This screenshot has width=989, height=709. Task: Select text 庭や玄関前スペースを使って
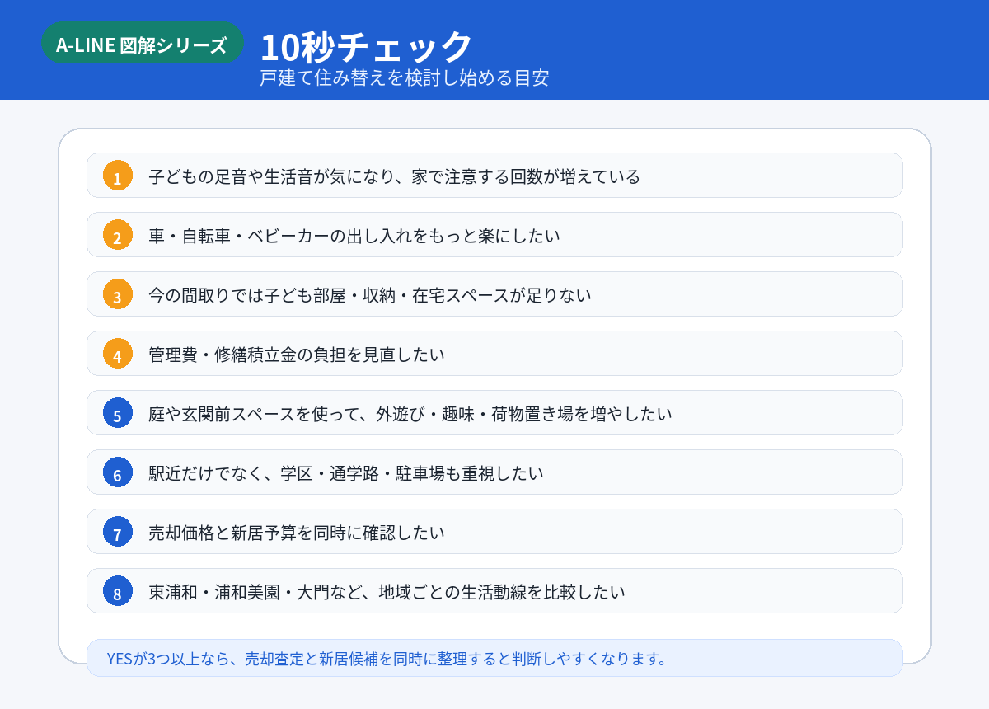(410, 414)
